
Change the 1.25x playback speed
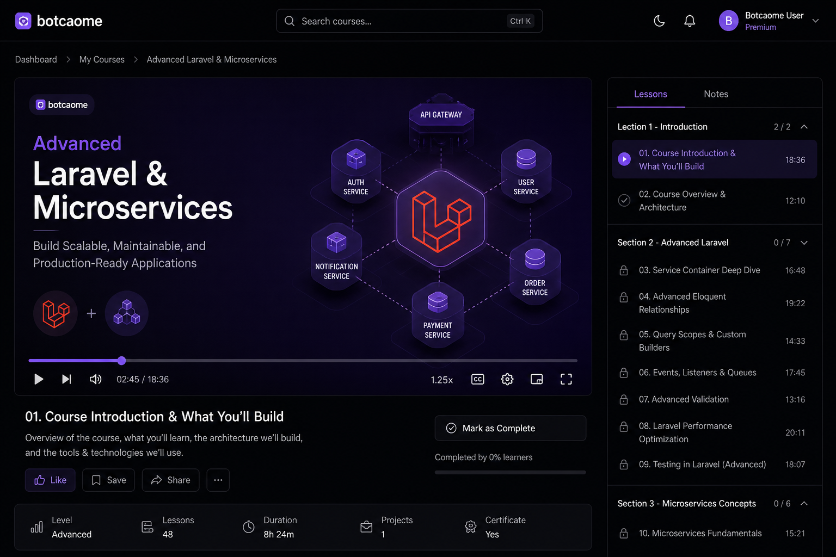tap(442, 380)
